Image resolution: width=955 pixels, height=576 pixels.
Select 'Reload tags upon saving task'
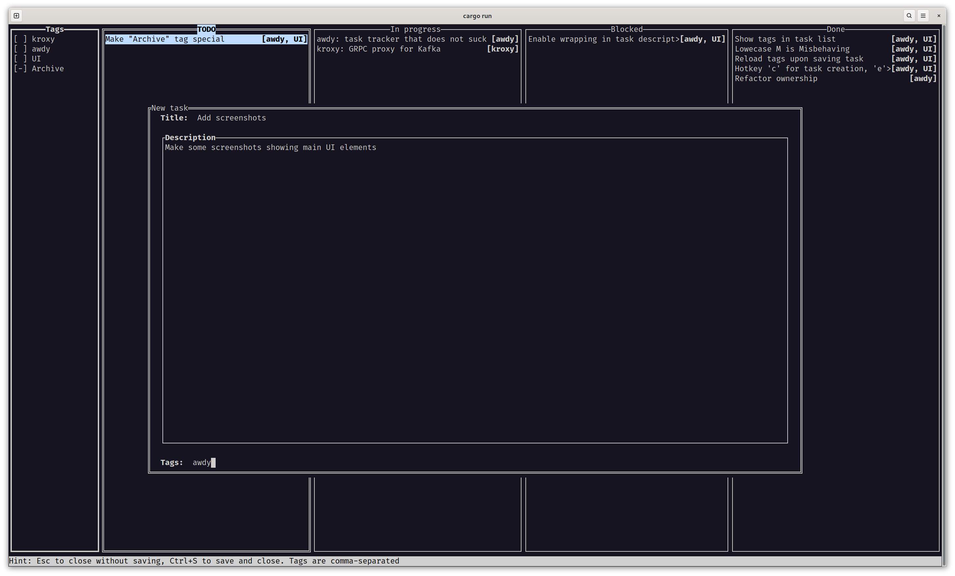[x=836, y=59]
